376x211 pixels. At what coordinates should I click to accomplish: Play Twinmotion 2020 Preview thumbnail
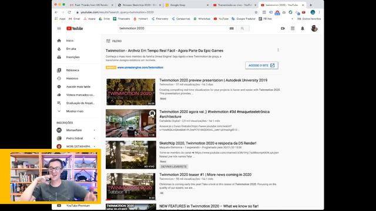coord(130,92)
